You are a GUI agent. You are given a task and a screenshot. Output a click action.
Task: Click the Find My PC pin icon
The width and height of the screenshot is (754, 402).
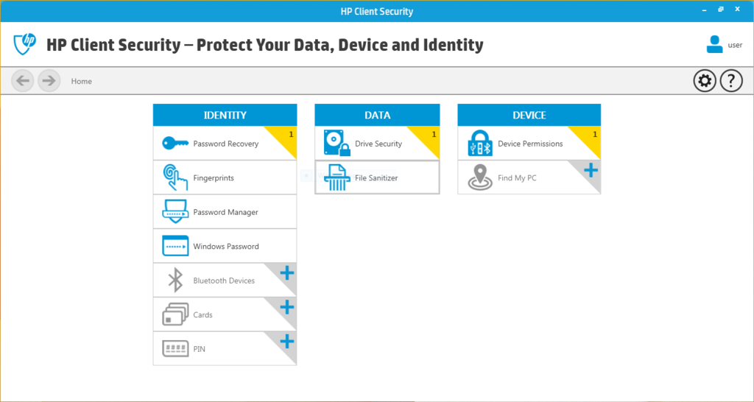coord(480,177)
